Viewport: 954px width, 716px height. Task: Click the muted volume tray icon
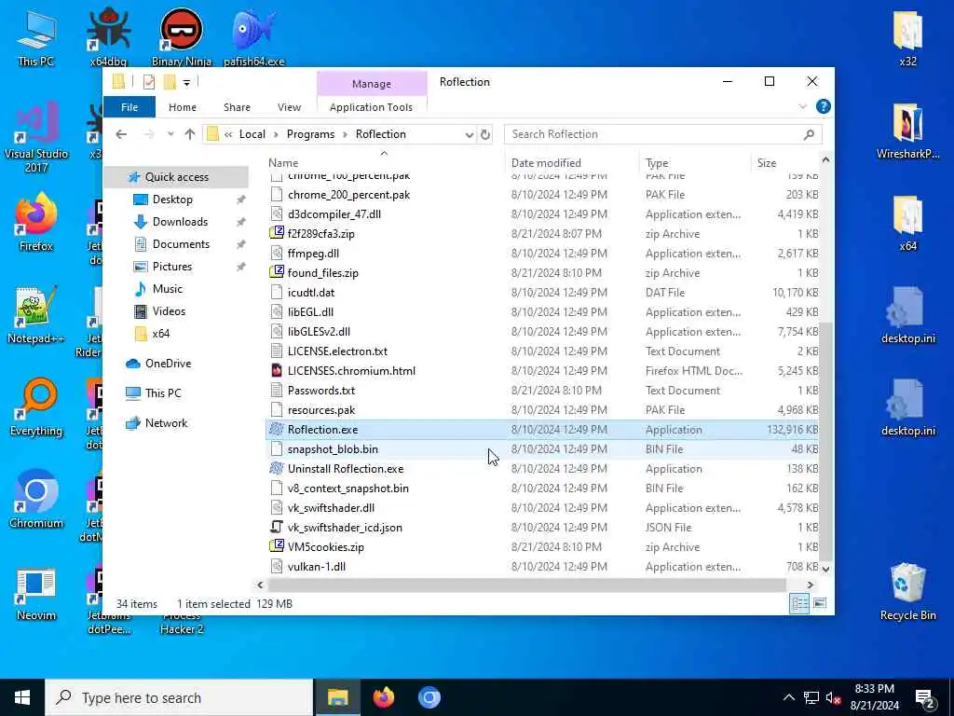[x=833, y=698]
